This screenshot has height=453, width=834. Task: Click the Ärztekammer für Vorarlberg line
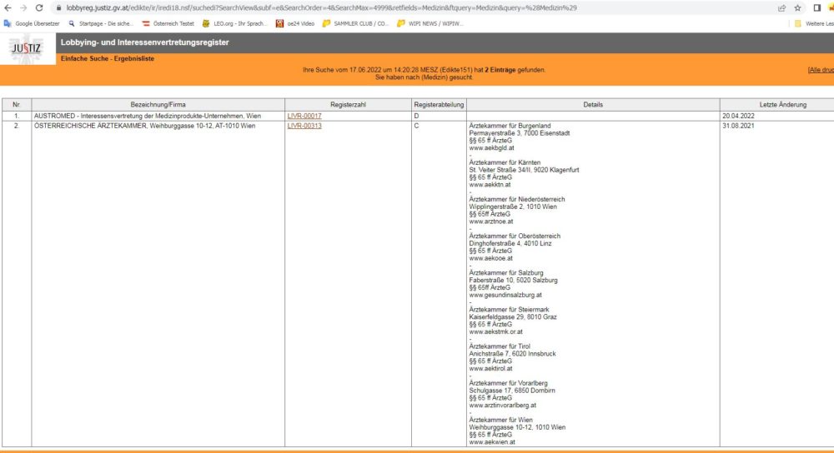pyautogui.click(x=508, y=383)
